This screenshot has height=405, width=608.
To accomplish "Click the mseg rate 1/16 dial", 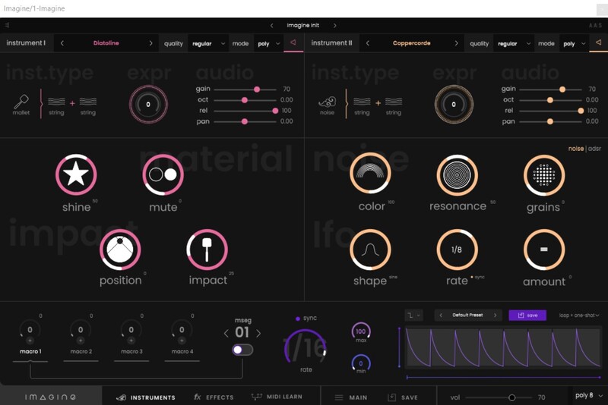I will pos(306,347).
